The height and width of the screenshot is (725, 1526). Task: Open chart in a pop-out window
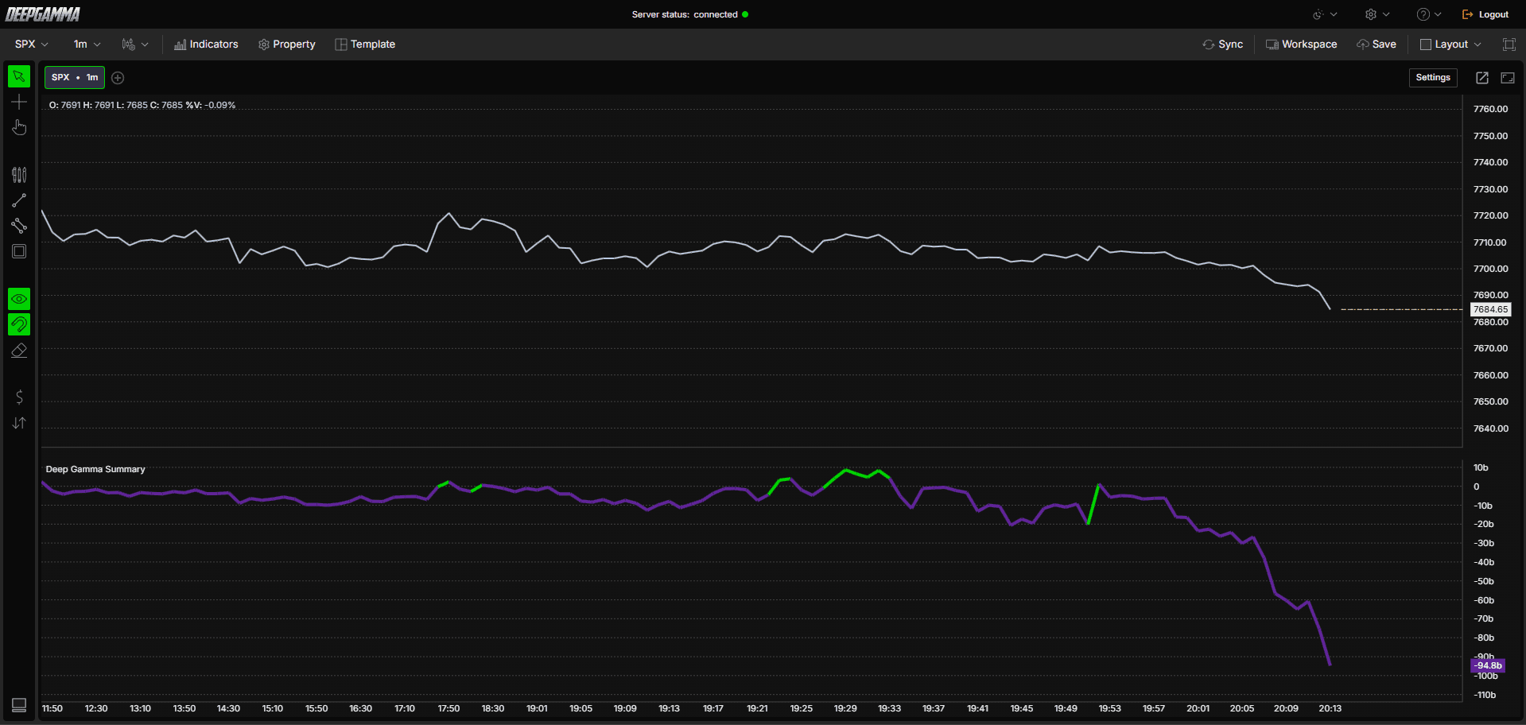(1482, 78)
